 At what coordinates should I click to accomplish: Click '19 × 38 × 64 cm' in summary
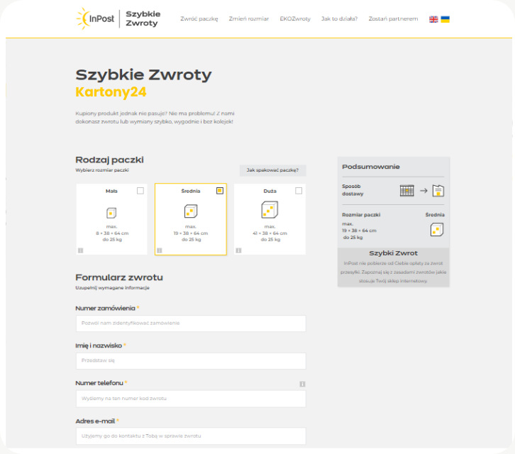pyautogui.click(x=359, y=231)
